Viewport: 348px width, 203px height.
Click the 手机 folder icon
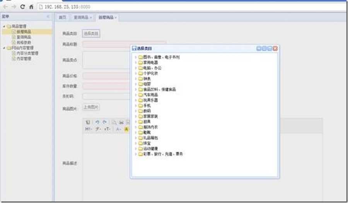click(140, 105)
